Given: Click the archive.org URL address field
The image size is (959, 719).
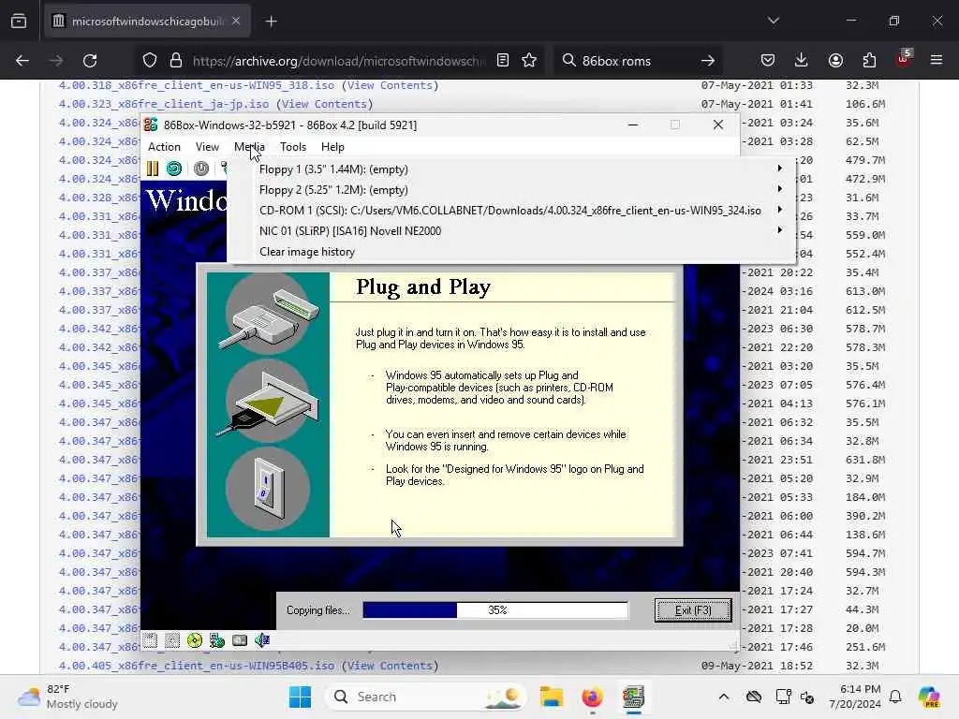Looking at the screenshot, I should coord(339,61).
